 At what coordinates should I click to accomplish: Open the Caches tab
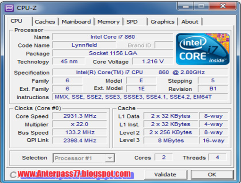point(45,22)
